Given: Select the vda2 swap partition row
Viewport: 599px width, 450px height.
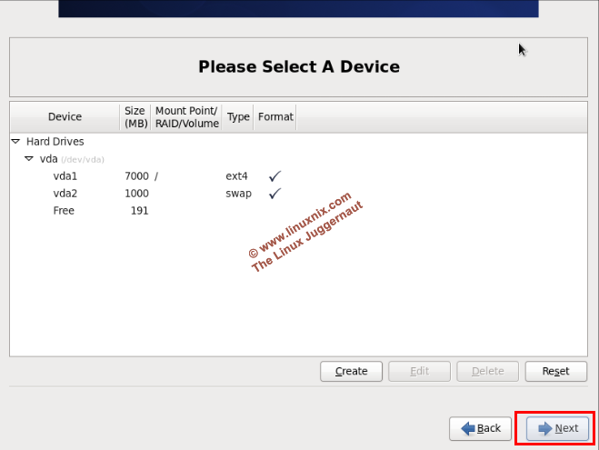Looking at the screenshot, I should click(x=65, y=194).
